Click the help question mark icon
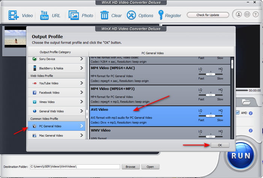The height and width of the screenshot is (178, 263). 255,15
